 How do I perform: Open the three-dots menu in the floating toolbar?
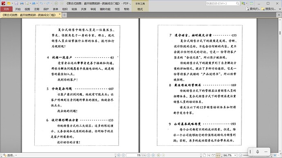click(266, 152)
